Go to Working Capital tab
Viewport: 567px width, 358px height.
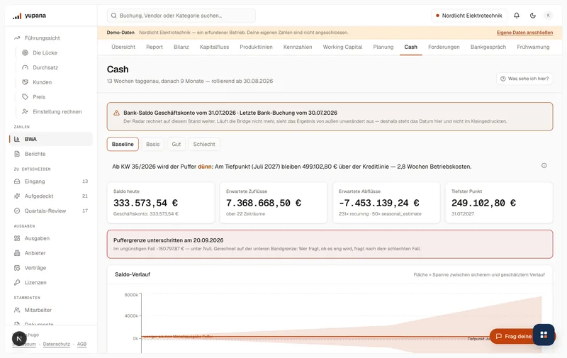coord(342,47)
